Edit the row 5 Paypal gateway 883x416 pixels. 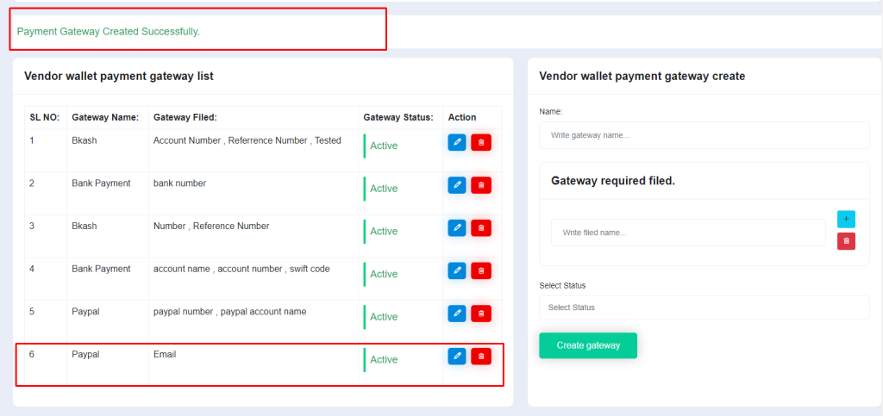click(457, 314)
